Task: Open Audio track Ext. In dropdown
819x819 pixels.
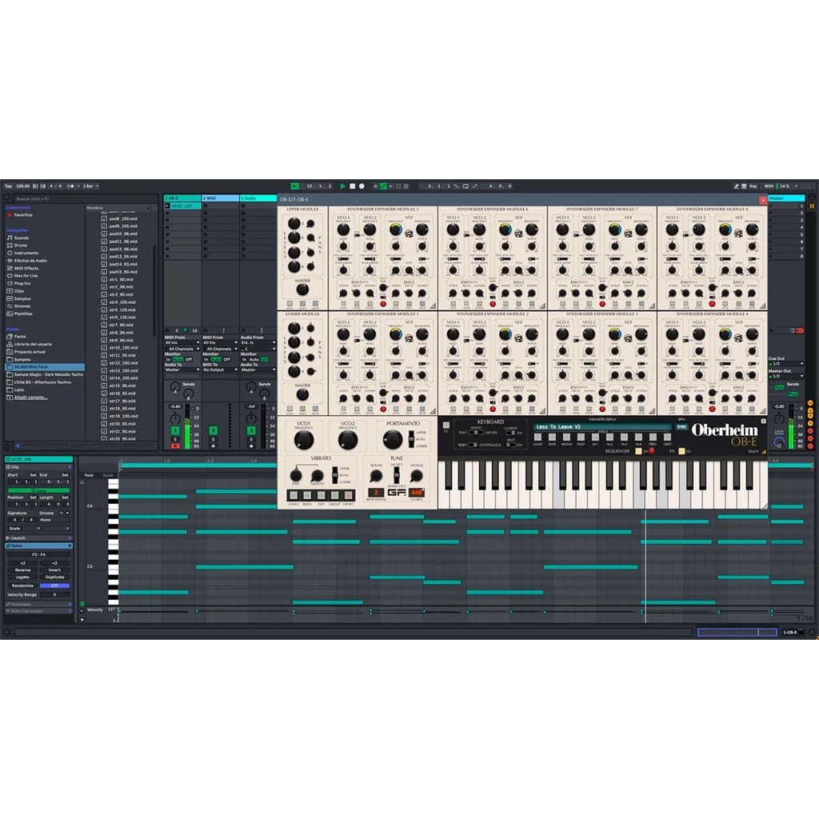Action: pos(258,342)
